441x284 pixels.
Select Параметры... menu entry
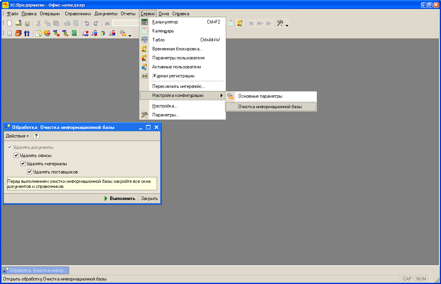pos(182,115)
